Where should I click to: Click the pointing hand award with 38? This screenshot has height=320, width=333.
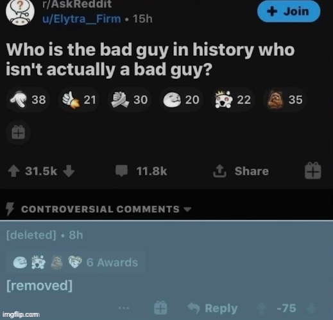pos(28,99)
